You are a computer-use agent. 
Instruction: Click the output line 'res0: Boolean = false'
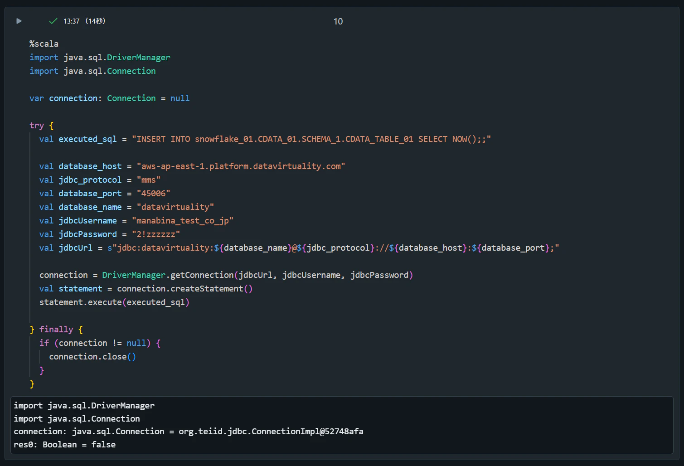coord(65,445)
